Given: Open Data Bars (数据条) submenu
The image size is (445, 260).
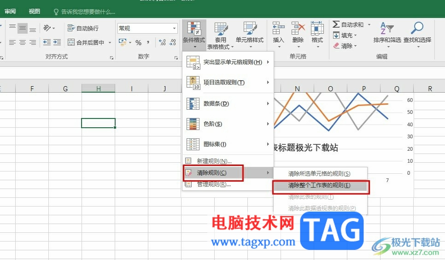Looking at the screenshot, I should pyautogui.click(x=228, y=103).
